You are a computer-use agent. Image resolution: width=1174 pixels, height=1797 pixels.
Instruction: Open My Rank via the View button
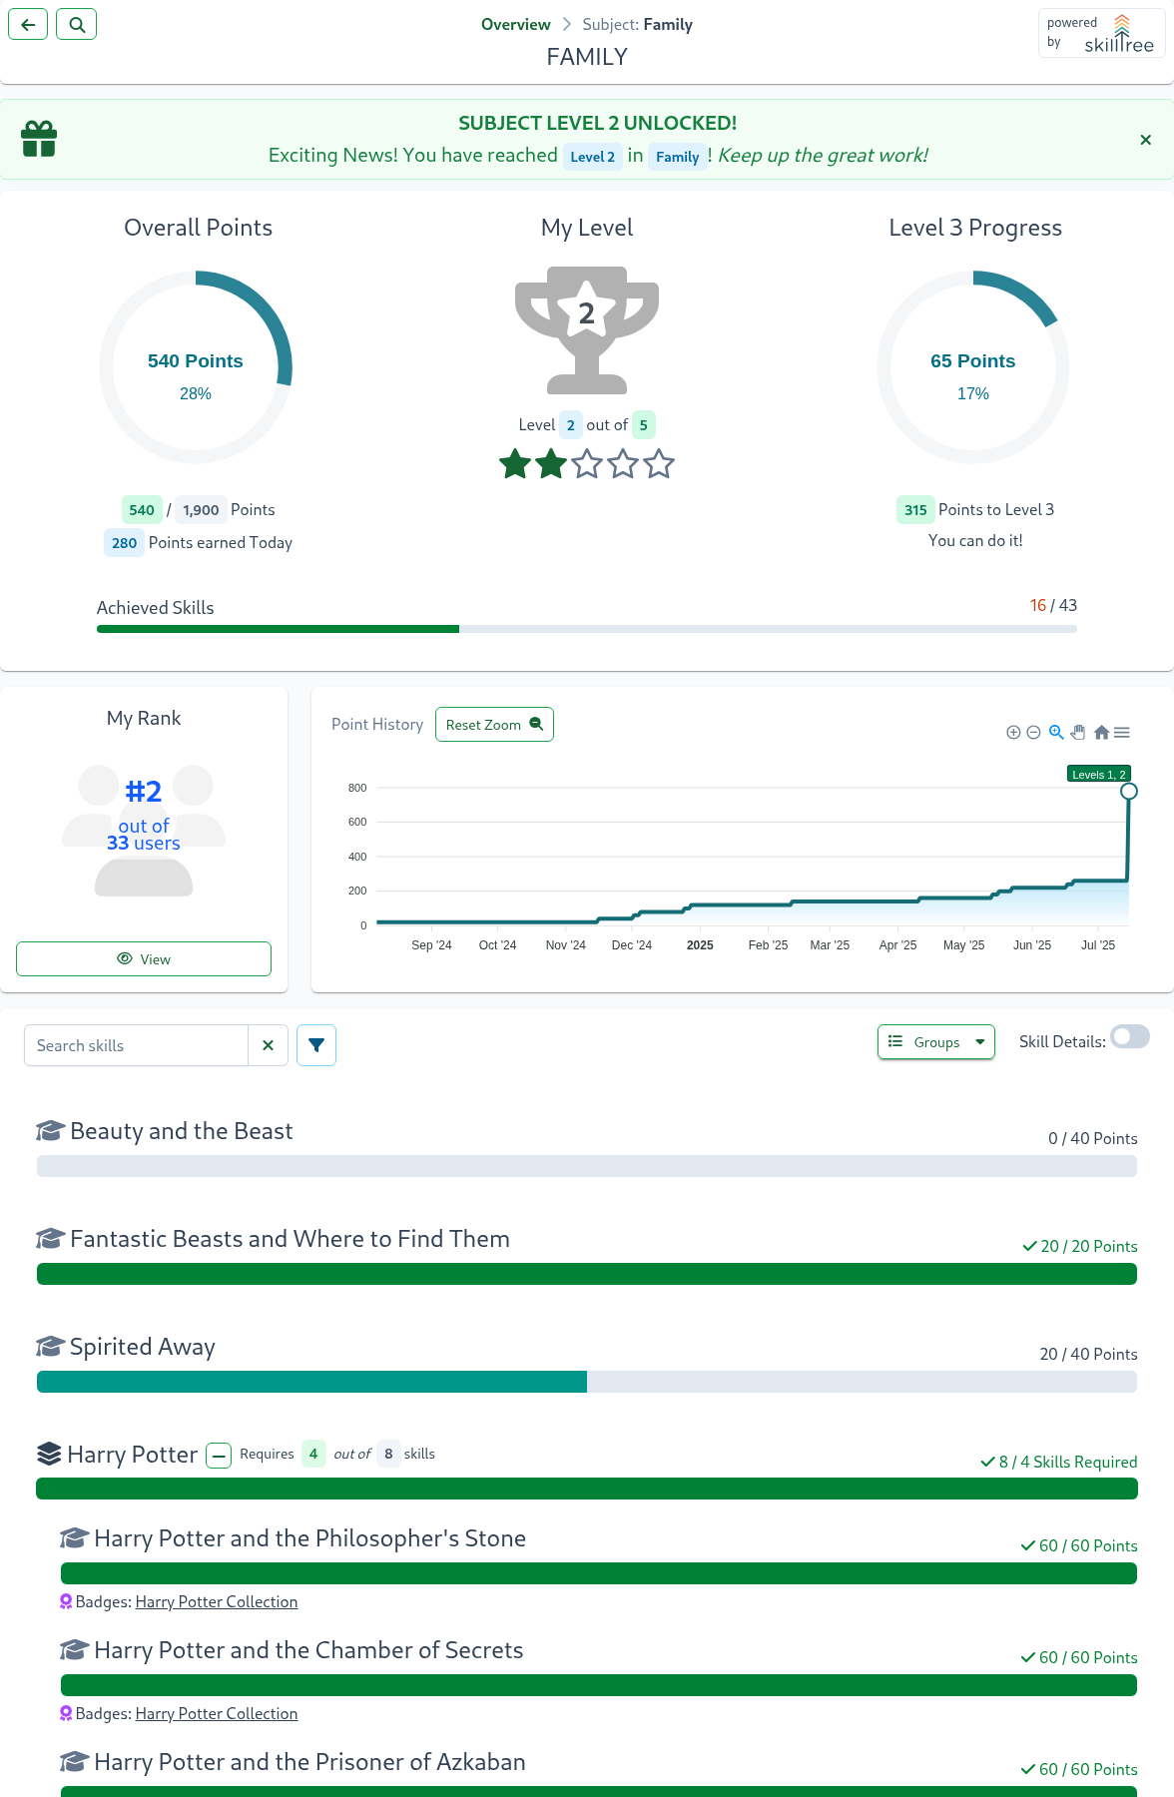coord(144,958)
